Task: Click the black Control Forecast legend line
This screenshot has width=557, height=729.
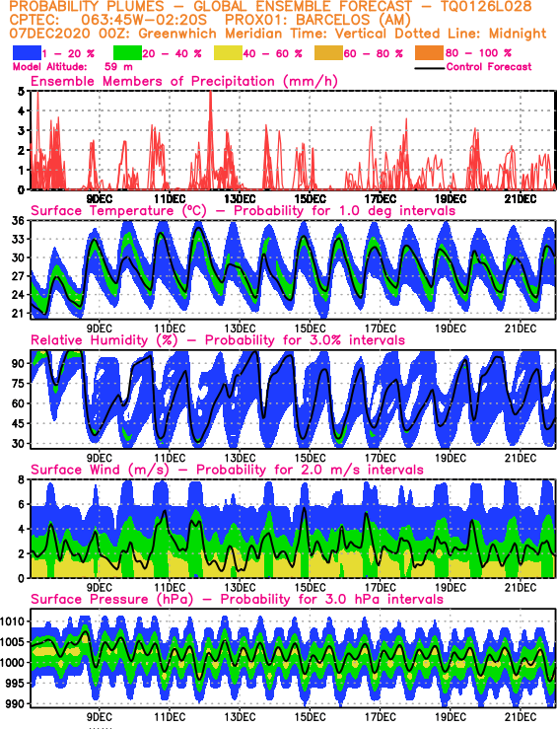Action: tap(429, 68)
